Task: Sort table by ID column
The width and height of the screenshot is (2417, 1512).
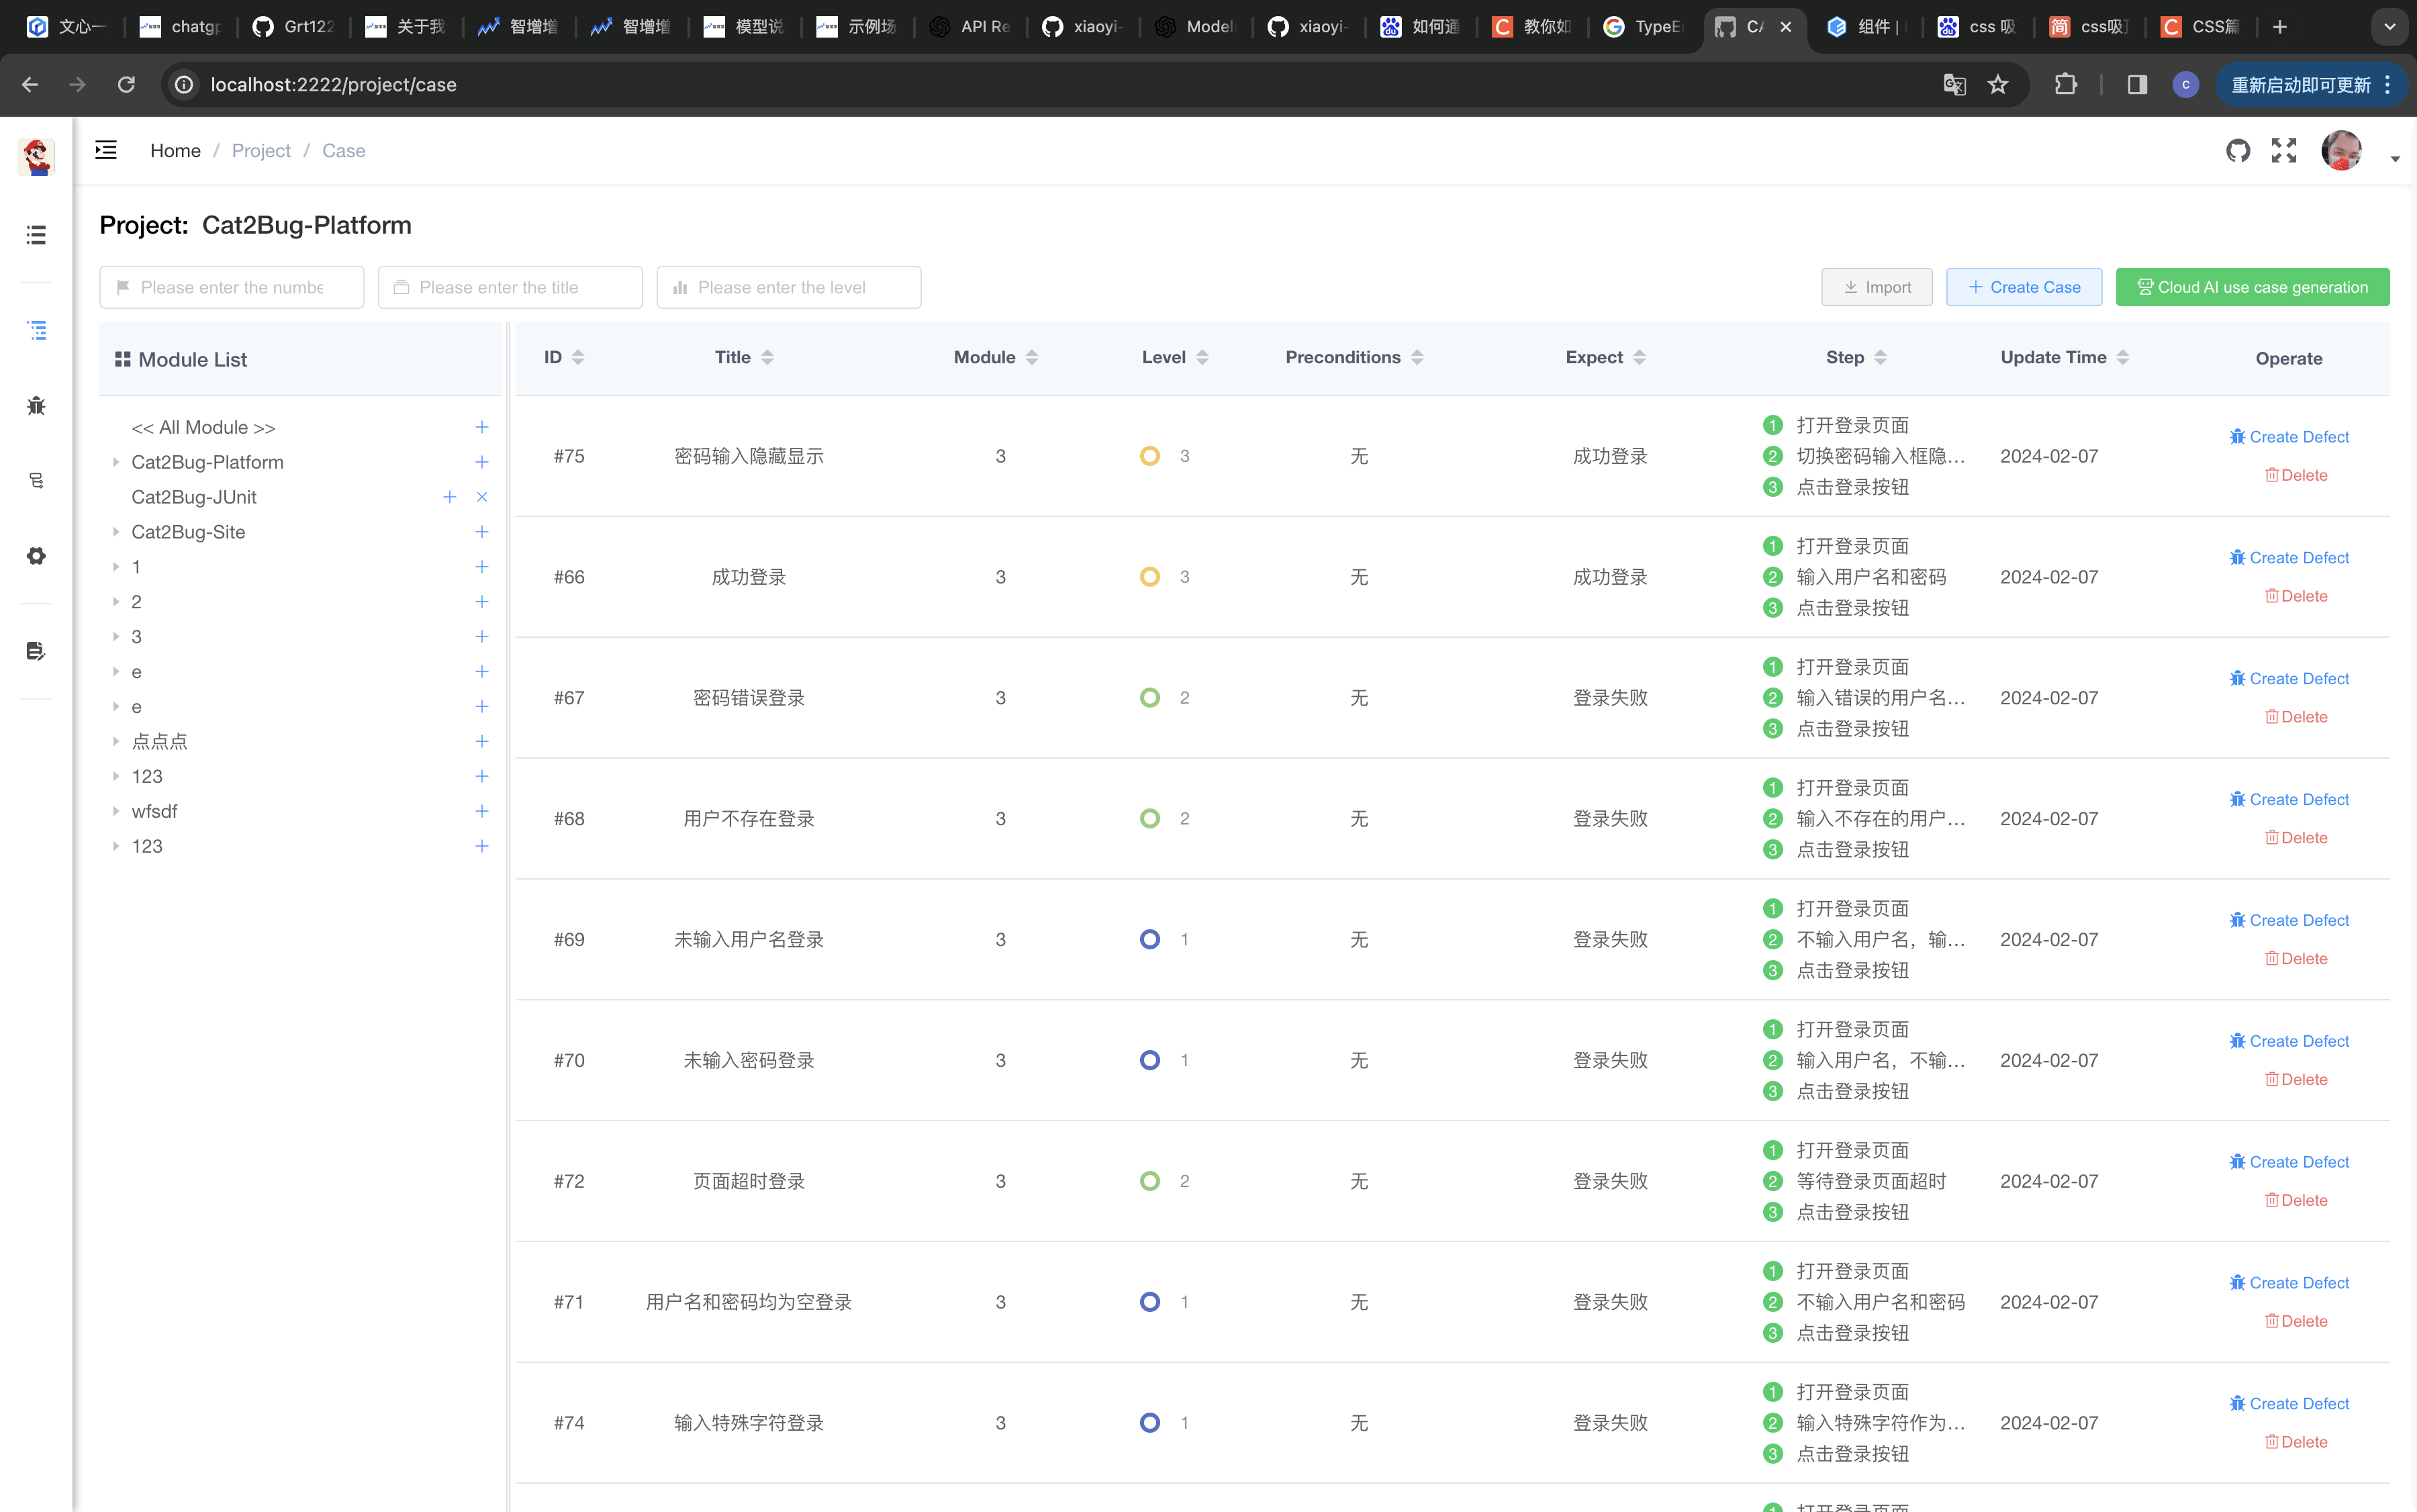Action: pyautogui.click(x=578, y=357)
